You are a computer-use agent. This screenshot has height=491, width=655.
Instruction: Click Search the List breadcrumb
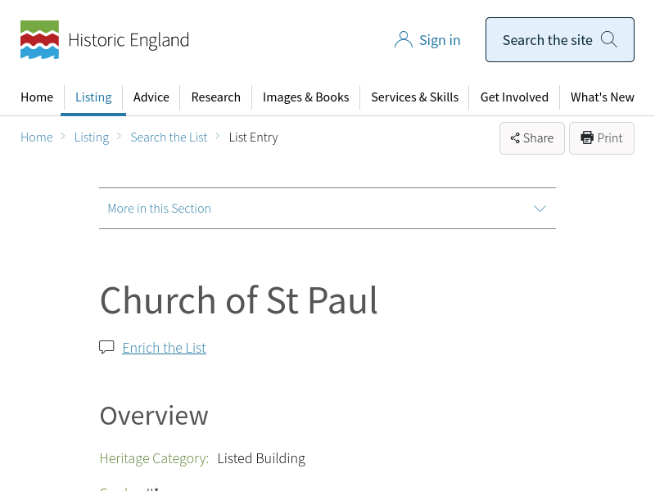coord(169,137)
